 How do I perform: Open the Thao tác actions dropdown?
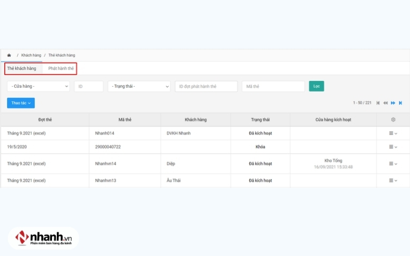point(21,103)
